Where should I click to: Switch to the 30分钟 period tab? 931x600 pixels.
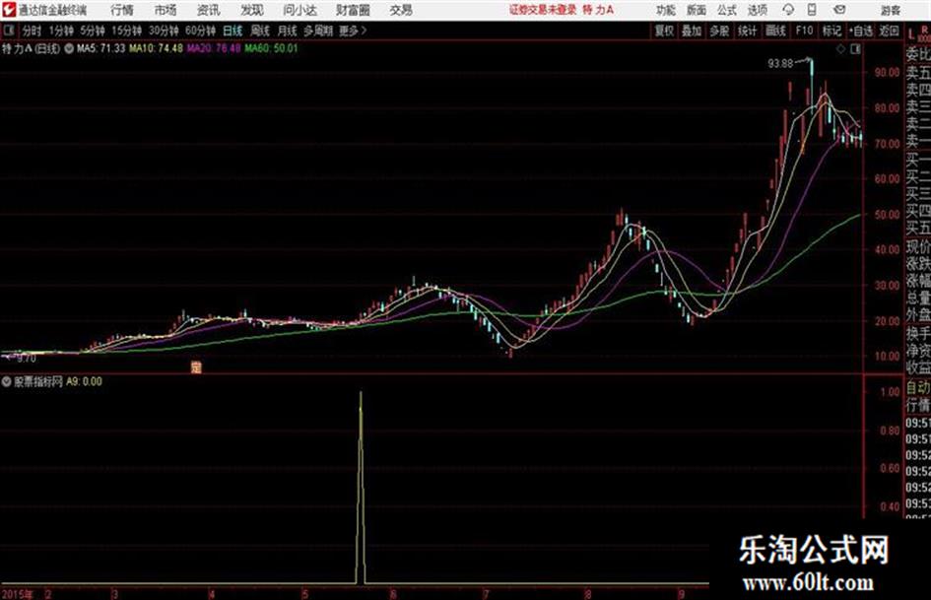tap(164, 31)
